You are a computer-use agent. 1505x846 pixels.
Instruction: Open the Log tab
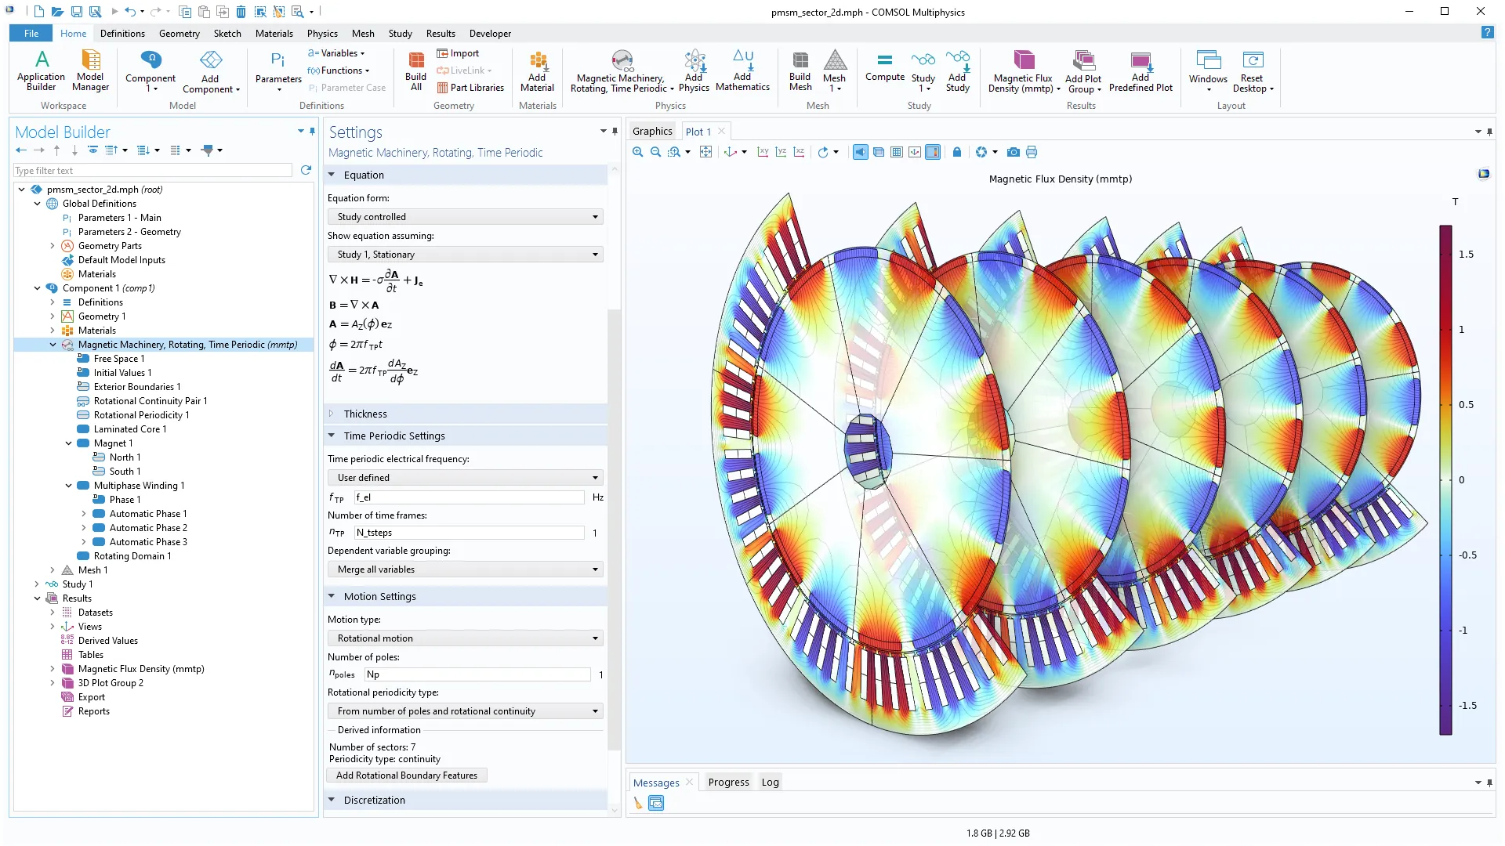pos(770,782)
